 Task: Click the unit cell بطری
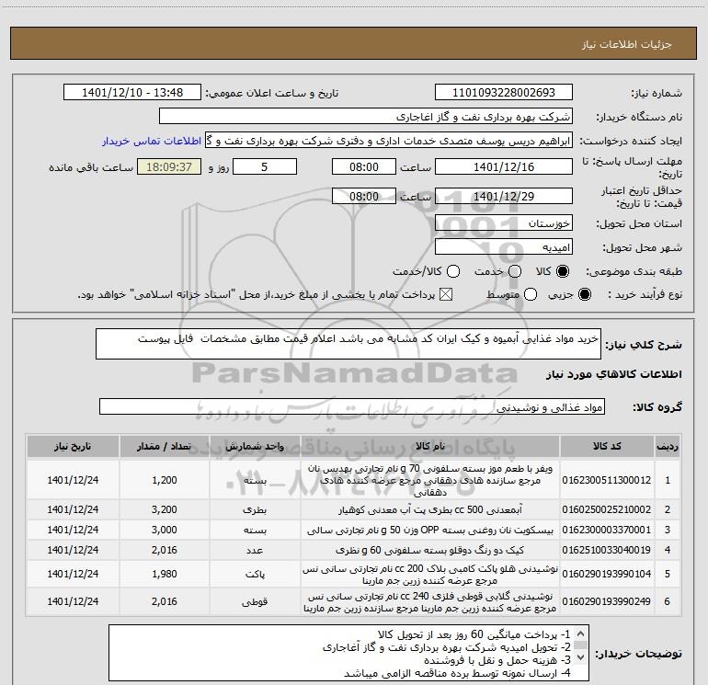pos(255,509)
